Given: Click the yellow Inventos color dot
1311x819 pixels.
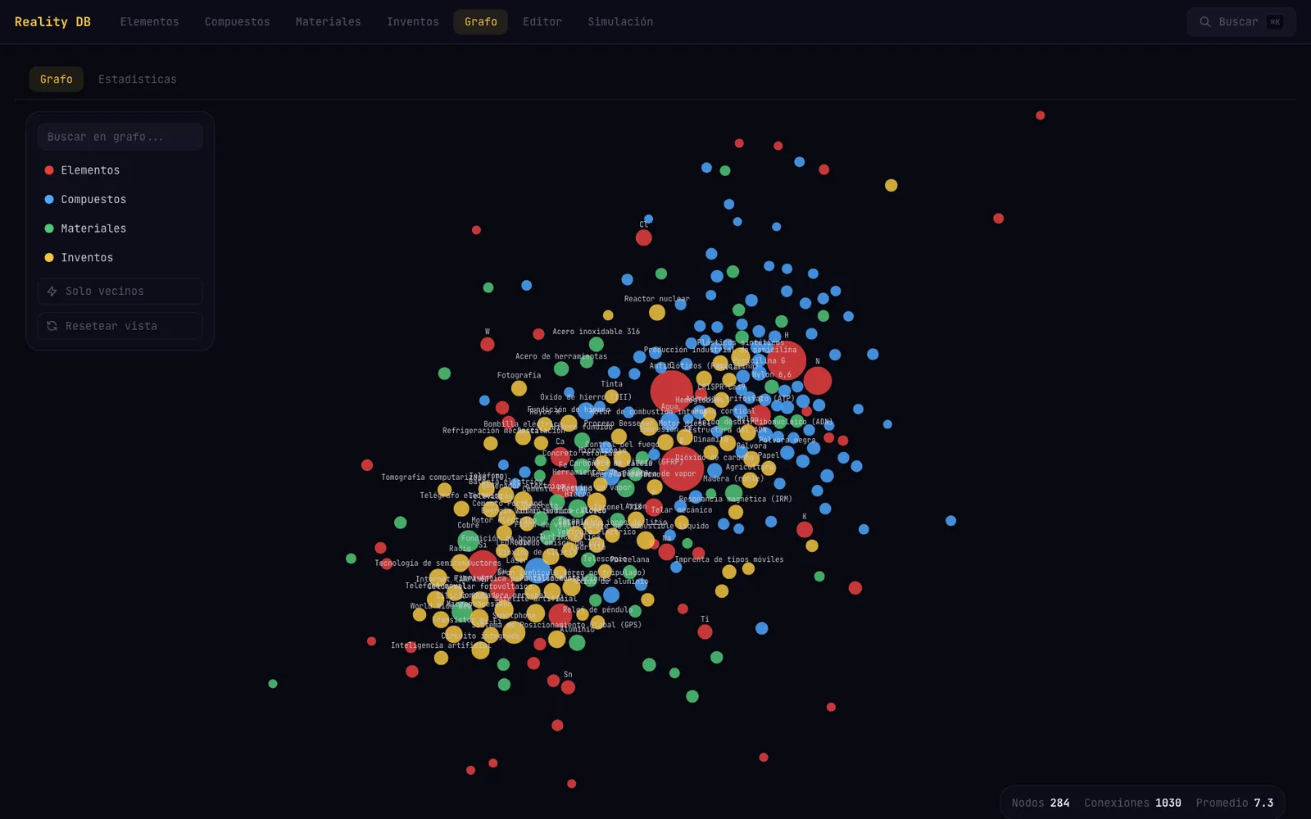Looking at the screenshot, I should 49,257.
